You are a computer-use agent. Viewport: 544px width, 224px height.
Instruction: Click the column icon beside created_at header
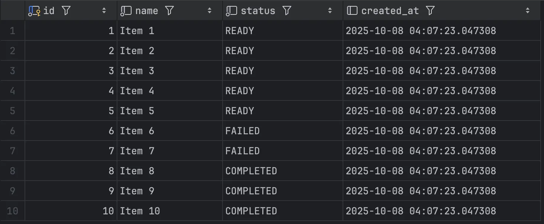tap(352, 11)
